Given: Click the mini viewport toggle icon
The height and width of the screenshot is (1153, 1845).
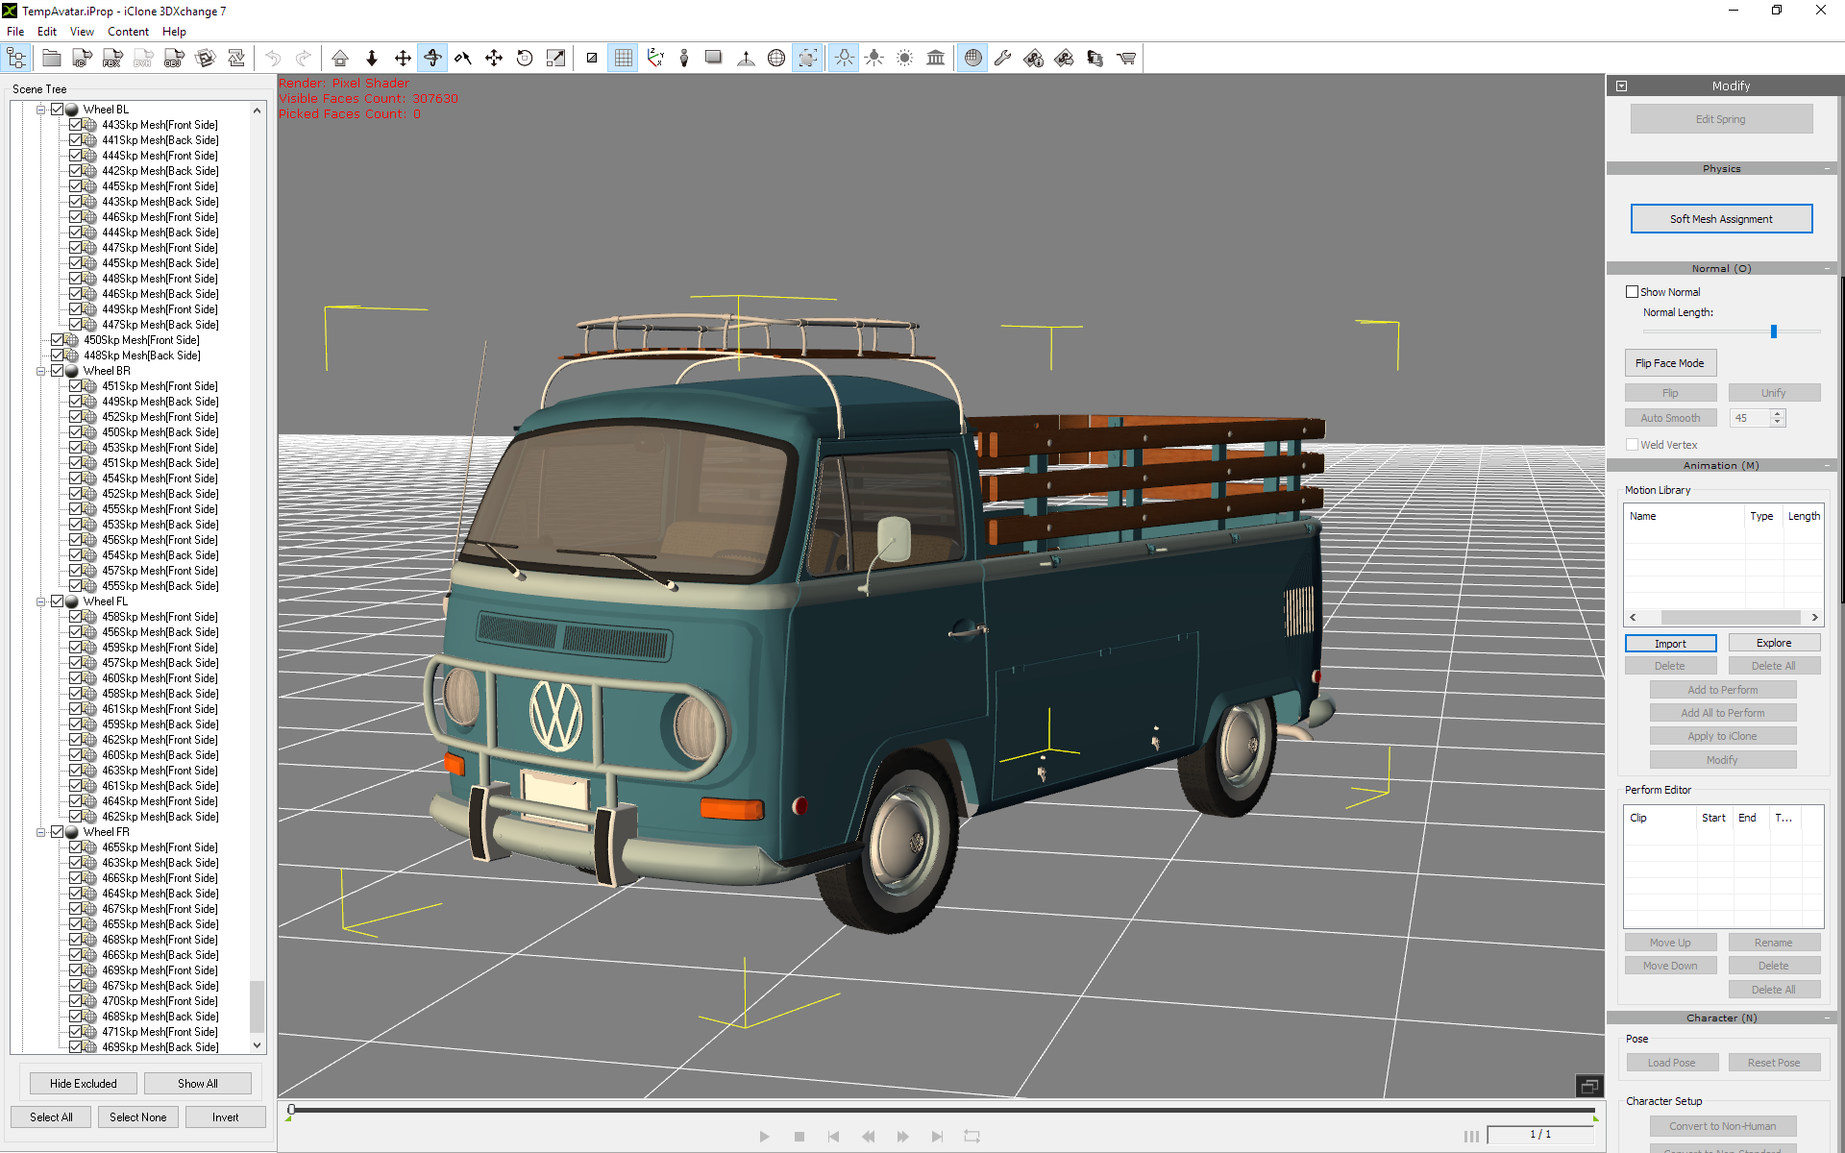Looking at the screenshot, I should pos(1589,1086).
